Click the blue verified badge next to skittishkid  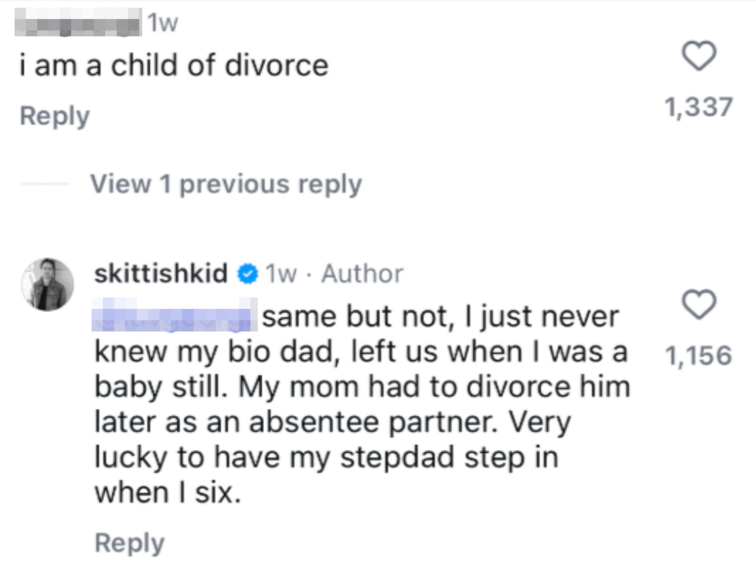coord(247,274)
